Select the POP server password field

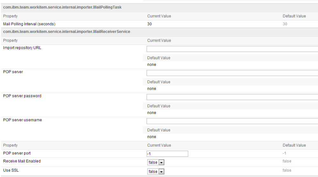pyautogui.click(x=232, y=97)
